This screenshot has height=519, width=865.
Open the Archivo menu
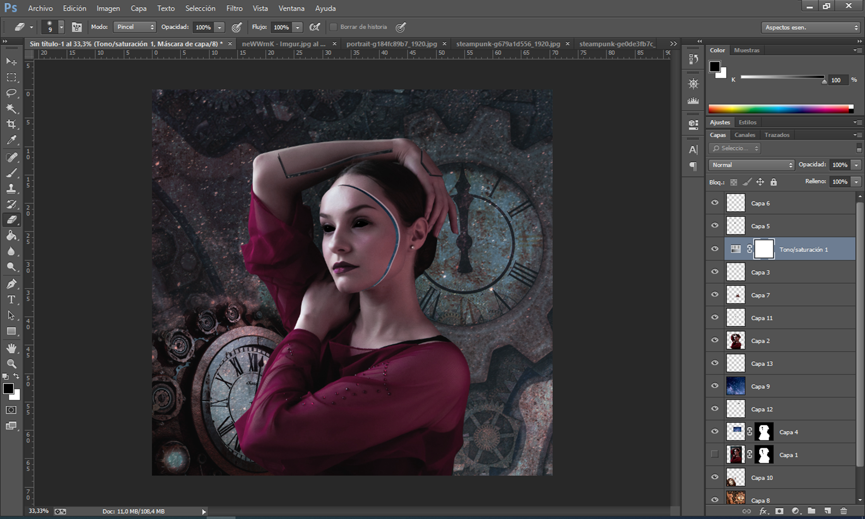(x=40, y=8)
